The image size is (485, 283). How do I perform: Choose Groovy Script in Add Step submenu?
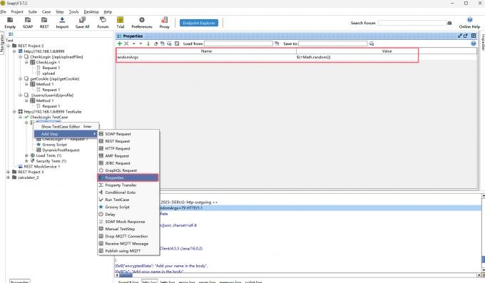point(128,207)
